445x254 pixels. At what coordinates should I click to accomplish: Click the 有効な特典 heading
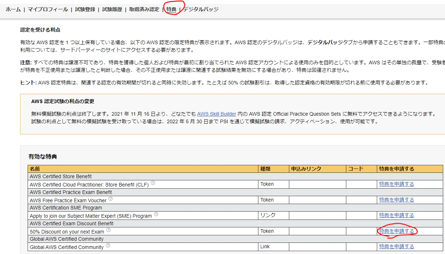click(x=43, y=157)
